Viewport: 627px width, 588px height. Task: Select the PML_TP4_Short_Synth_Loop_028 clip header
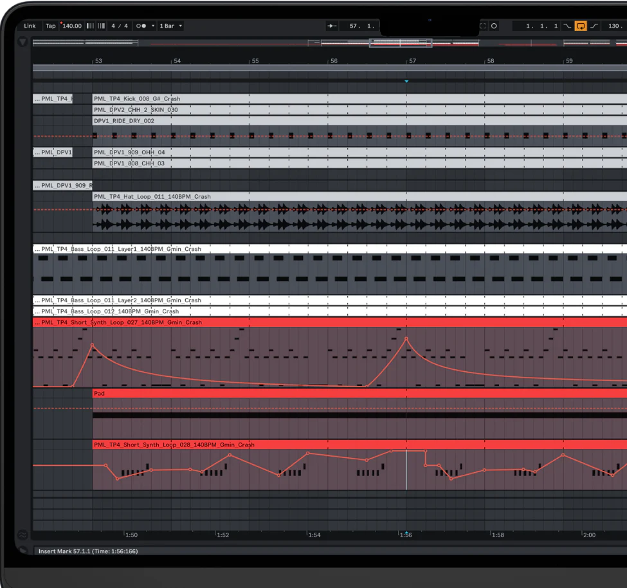click(x=359, y=445)
